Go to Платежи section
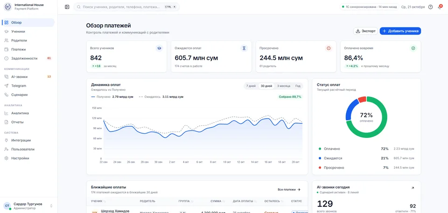 (x=28, y=49)
